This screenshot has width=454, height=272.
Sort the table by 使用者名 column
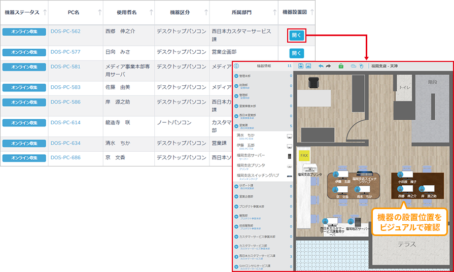coord(151,13)
